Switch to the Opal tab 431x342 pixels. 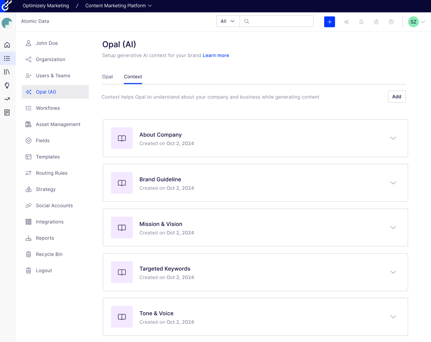tap(107, 77)
